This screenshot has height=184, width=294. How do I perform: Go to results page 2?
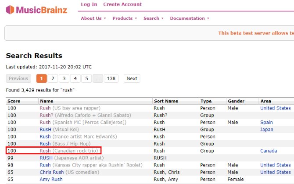point(53,78)
